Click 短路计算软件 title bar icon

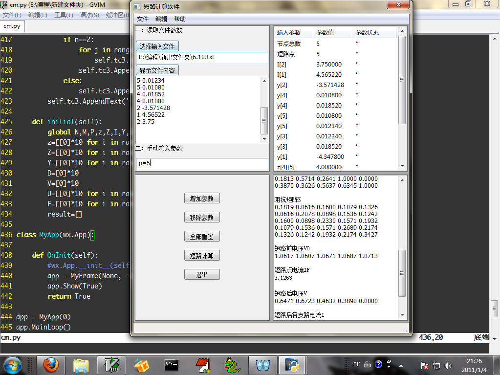[x=137, y=7]
